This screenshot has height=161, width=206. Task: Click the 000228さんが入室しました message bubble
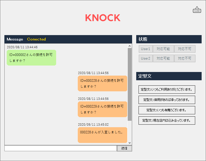point(102,135)
